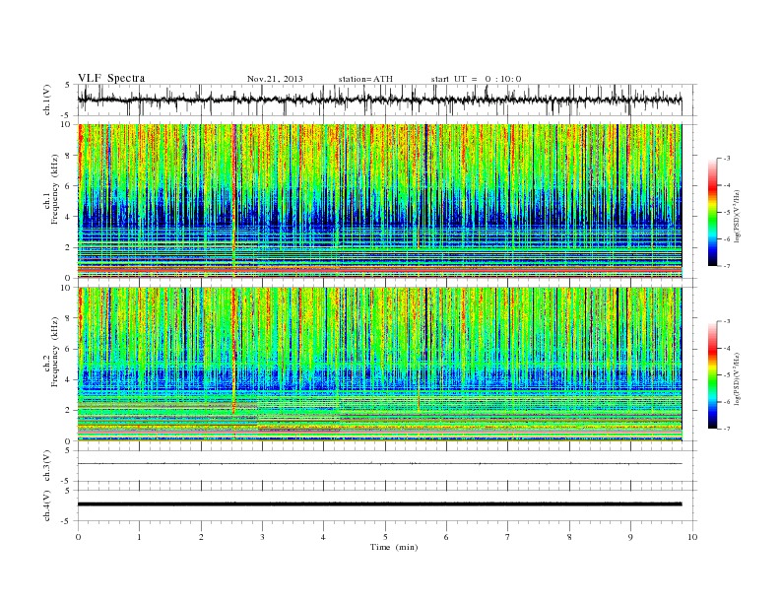Click the "6" kHz tick of ch.2 spectrogram

(68, 349)
